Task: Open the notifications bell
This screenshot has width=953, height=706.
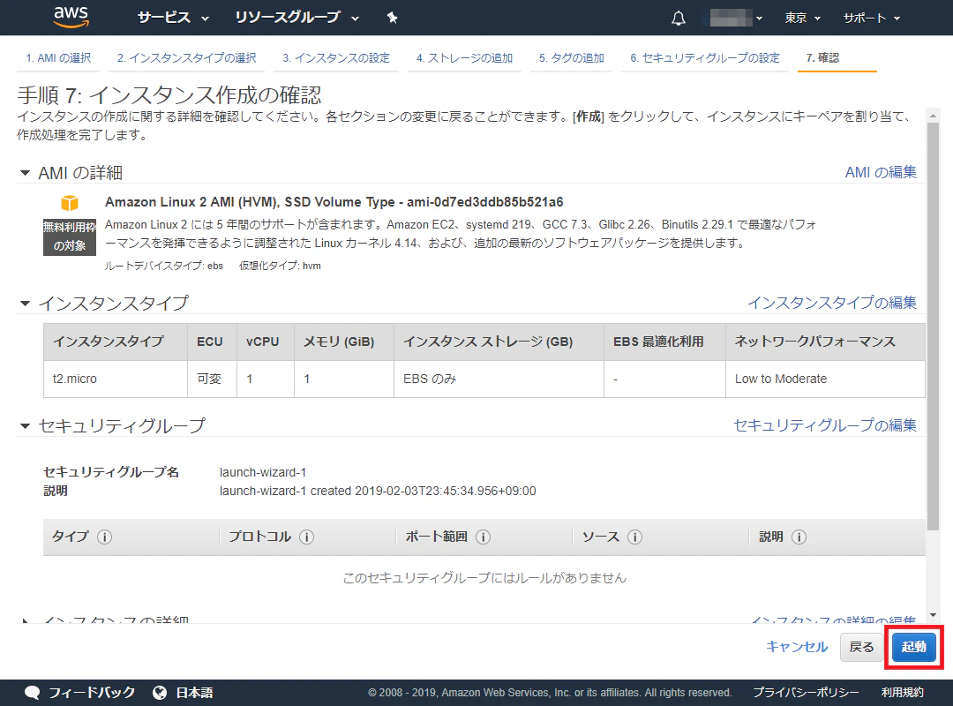Action: point(679,19)
